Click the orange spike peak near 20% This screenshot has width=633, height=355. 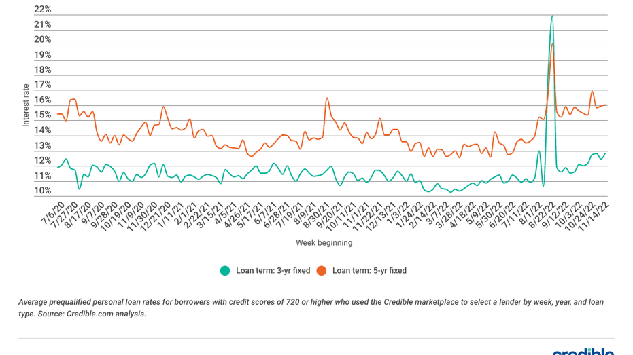click(x=552, y=43)
